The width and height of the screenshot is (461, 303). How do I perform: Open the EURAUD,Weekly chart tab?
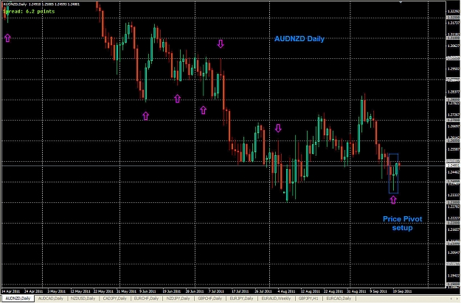276,299
